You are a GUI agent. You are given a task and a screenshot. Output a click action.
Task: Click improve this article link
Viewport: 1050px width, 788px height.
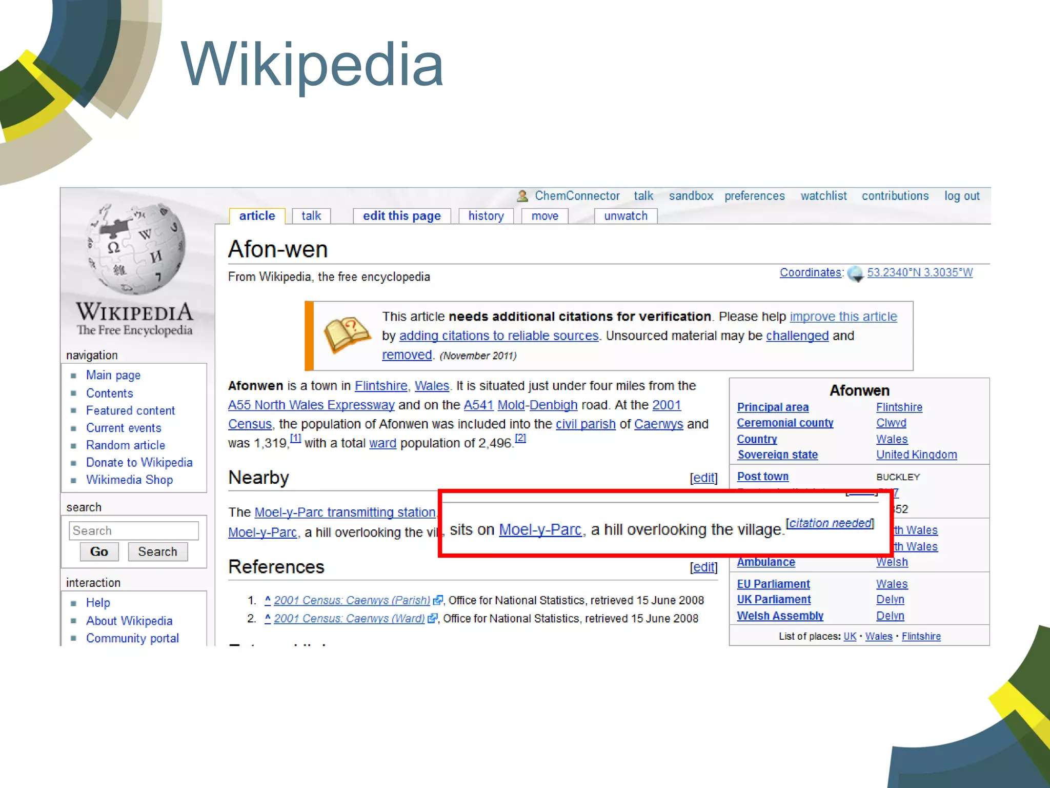(x=843, y=317)
